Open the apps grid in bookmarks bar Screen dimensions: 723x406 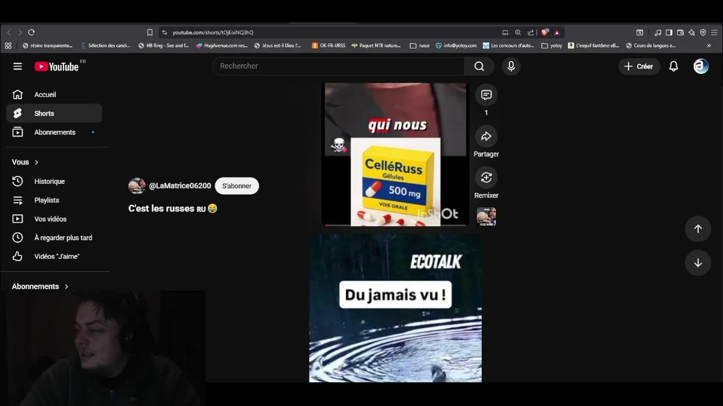pos(8,46)
